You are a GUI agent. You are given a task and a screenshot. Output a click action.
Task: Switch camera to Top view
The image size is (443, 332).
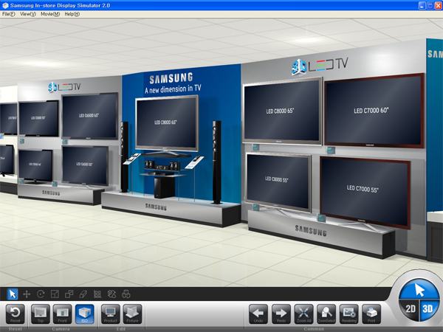pyautogui.click(x=41, y=314)
